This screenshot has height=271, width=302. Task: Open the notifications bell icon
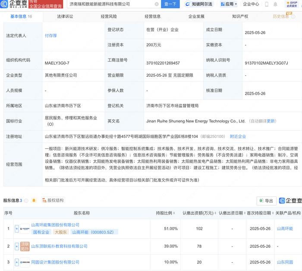(x=275, y=4)
